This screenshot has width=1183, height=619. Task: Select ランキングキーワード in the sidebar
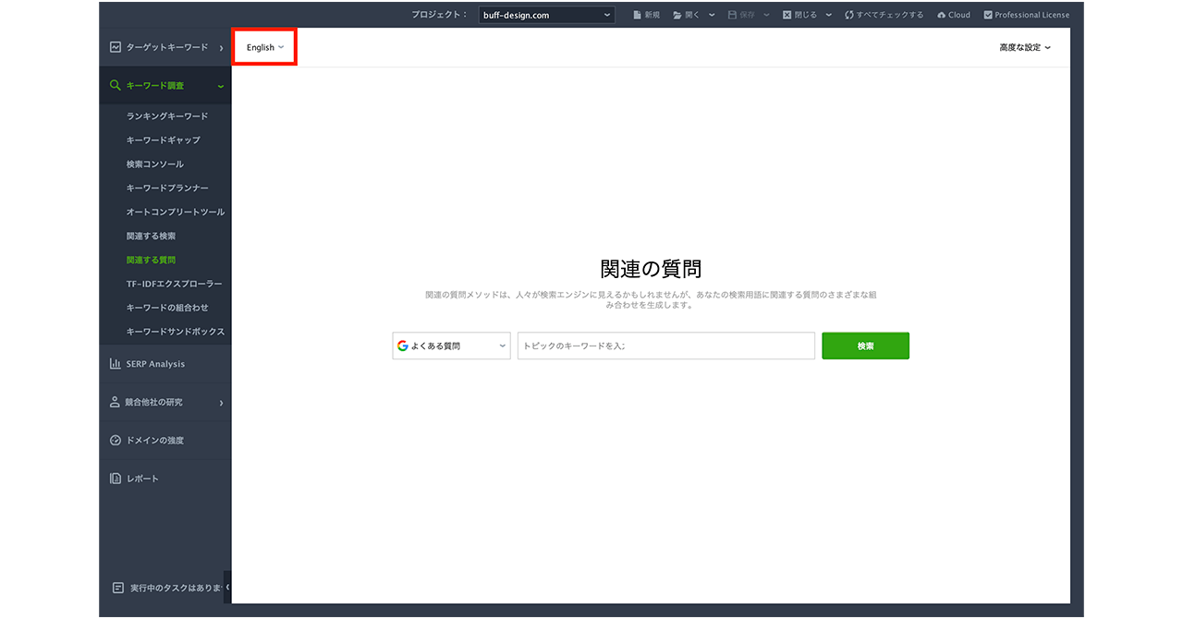(167, 116)
